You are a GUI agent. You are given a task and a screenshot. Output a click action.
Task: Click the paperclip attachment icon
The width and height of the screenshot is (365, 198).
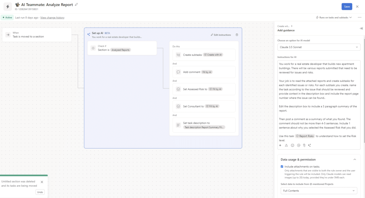pos(304,145)
